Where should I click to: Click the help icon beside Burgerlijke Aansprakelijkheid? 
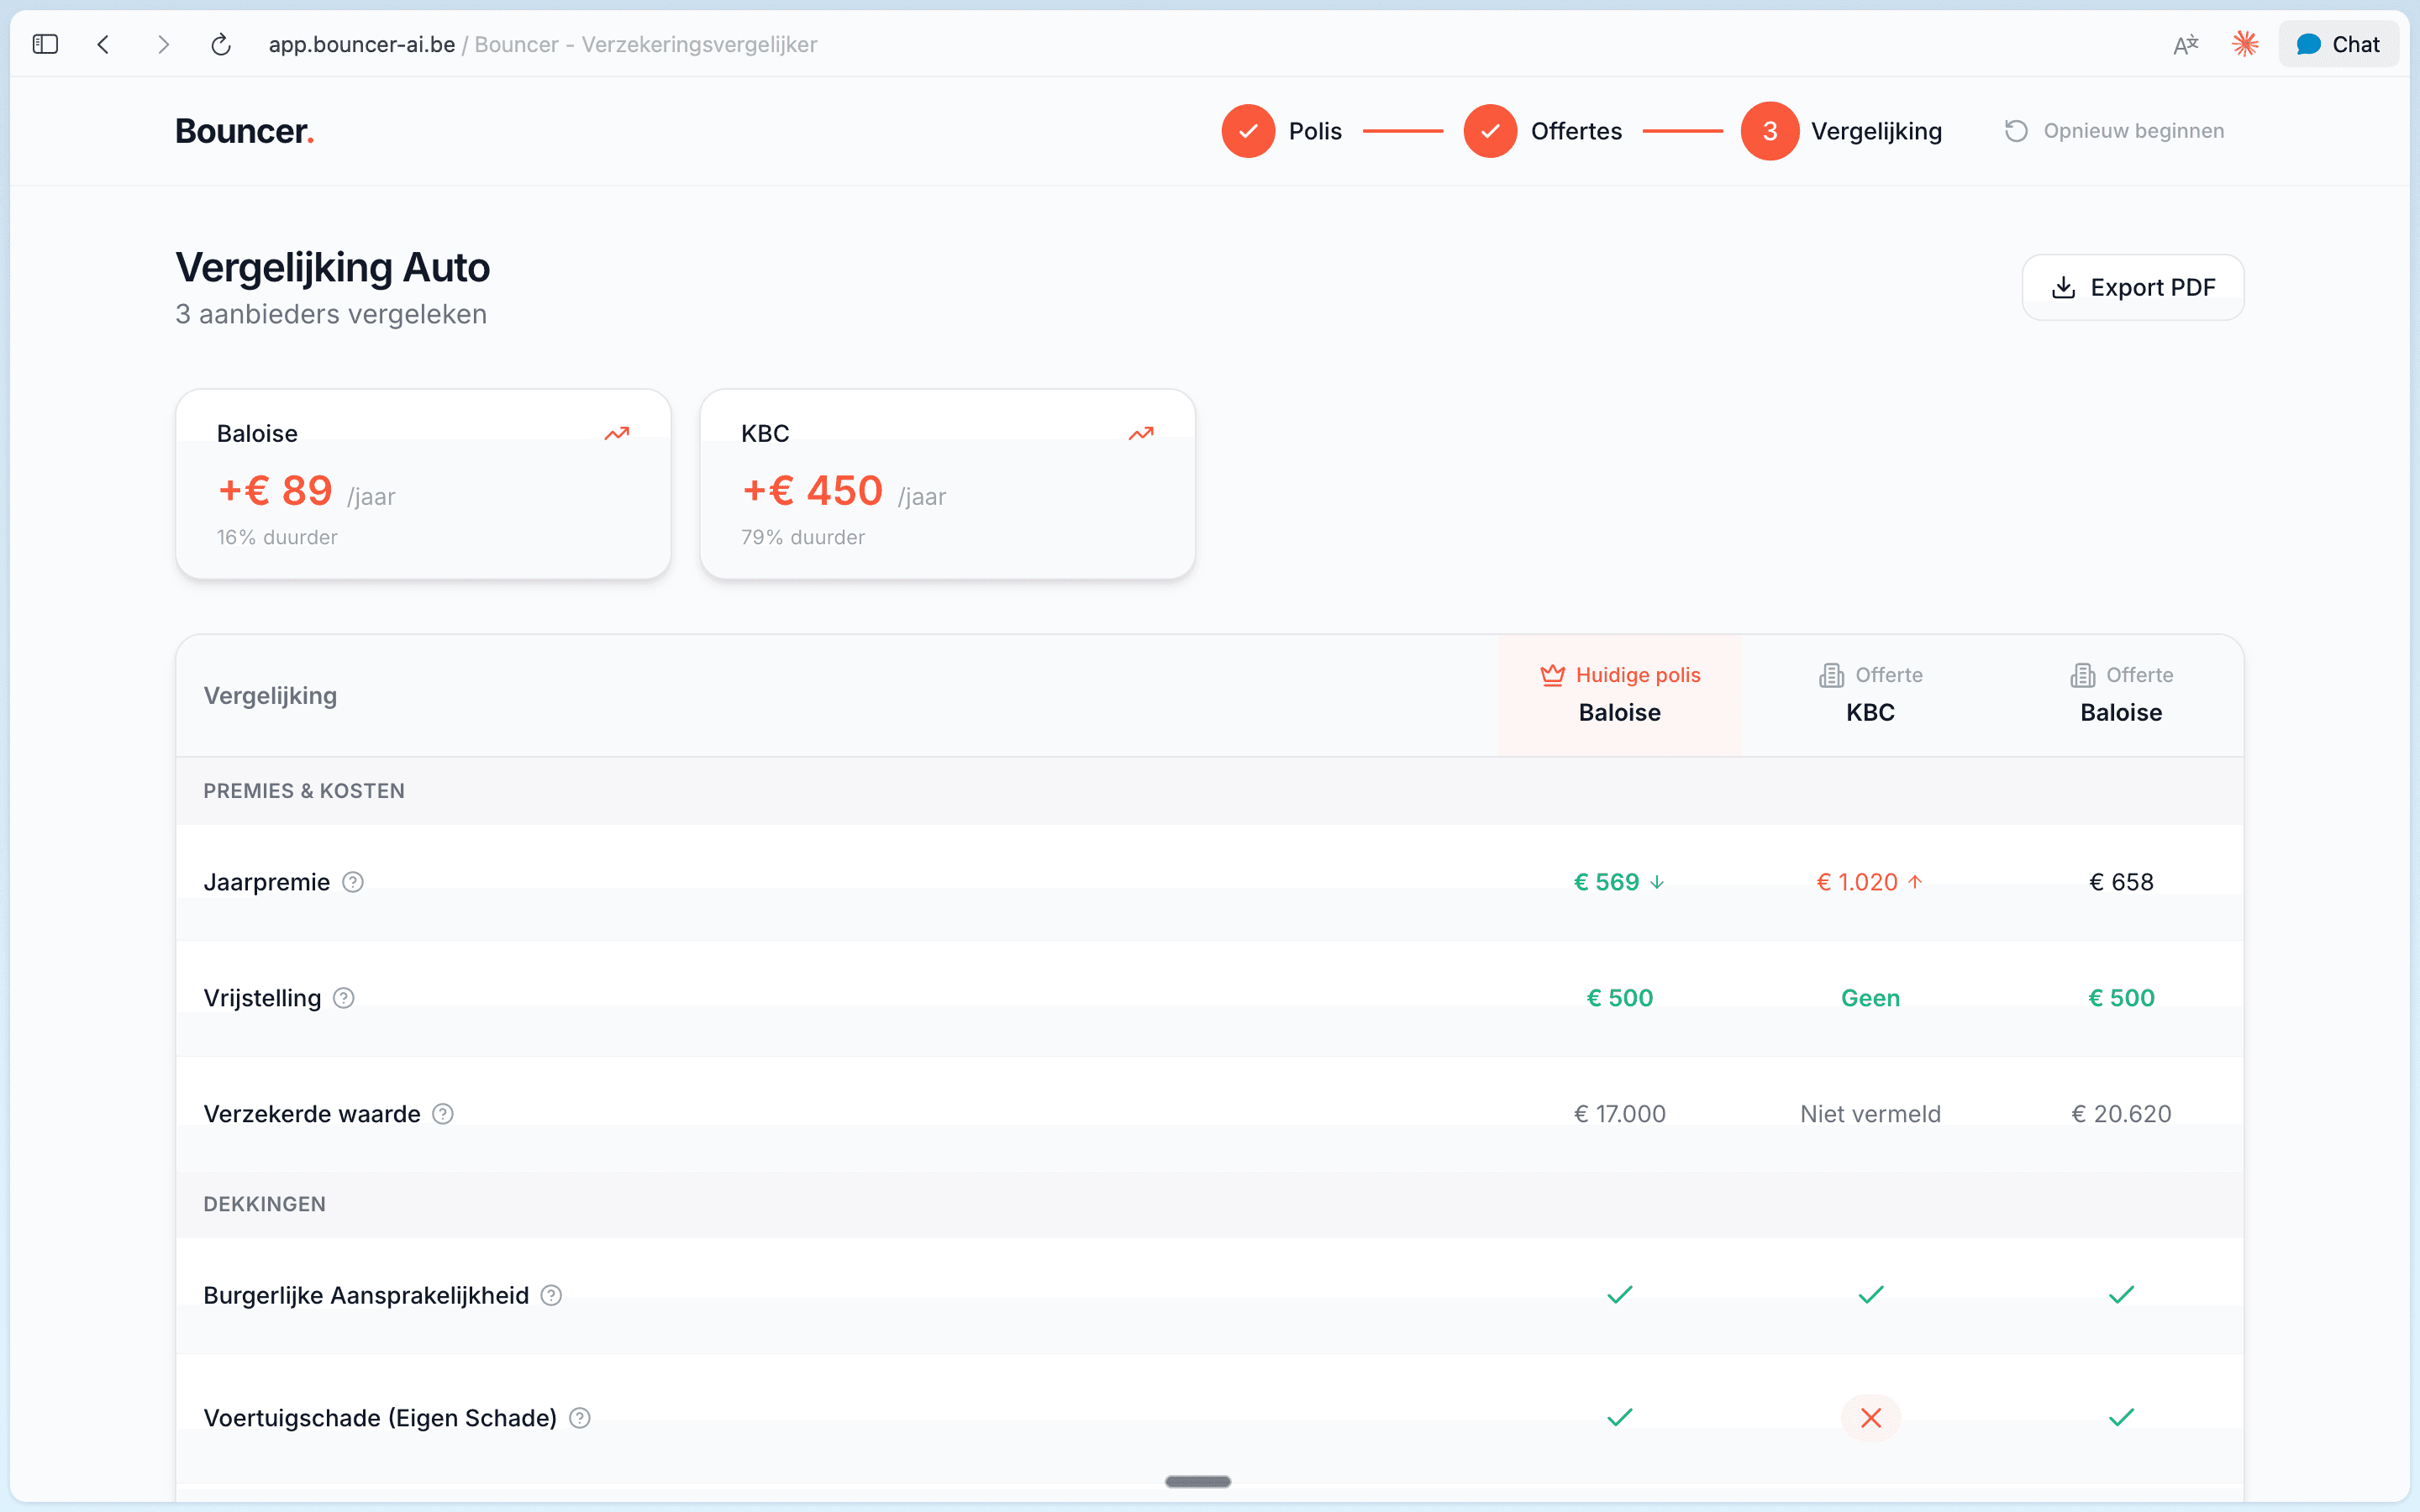pos(550,1294)
